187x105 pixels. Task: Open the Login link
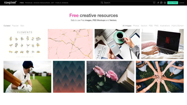tap(181, 3)
